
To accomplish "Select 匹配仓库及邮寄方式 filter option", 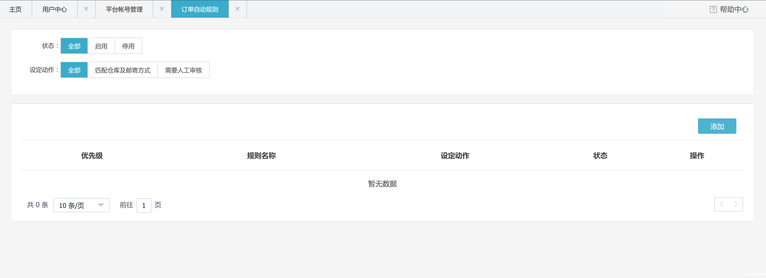I will click(x=122, y=70).
